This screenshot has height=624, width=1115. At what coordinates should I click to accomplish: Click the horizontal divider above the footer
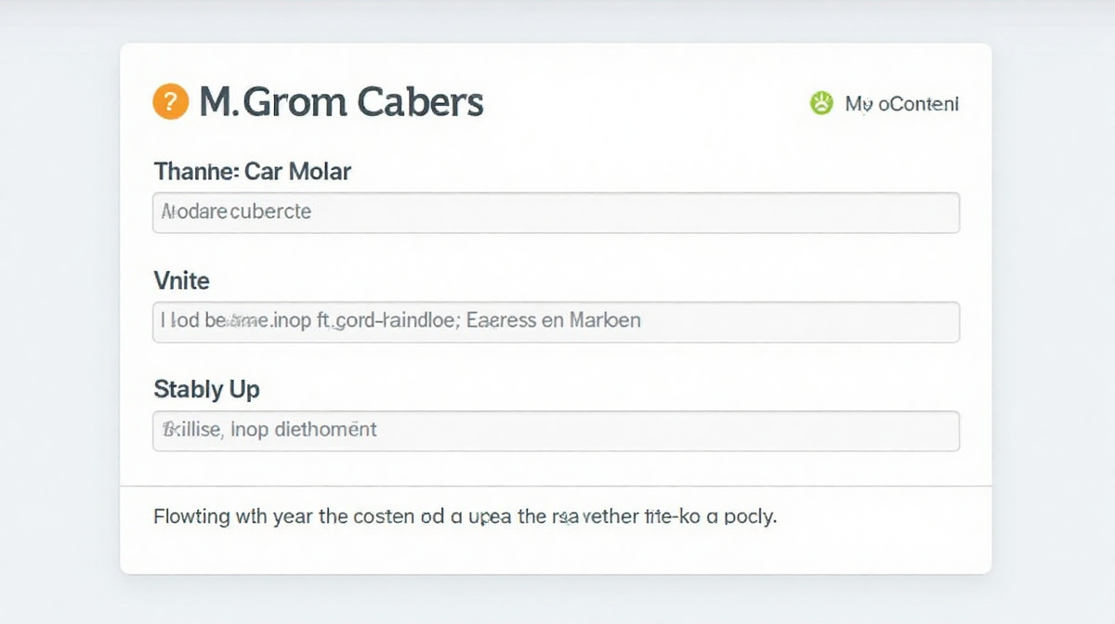coord(556,486)
